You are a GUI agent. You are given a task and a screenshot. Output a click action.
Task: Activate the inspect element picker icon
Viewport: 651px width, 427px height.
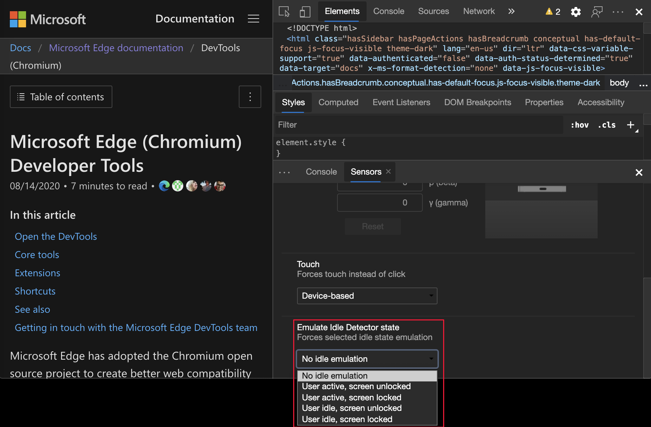[x=284, y=12]
